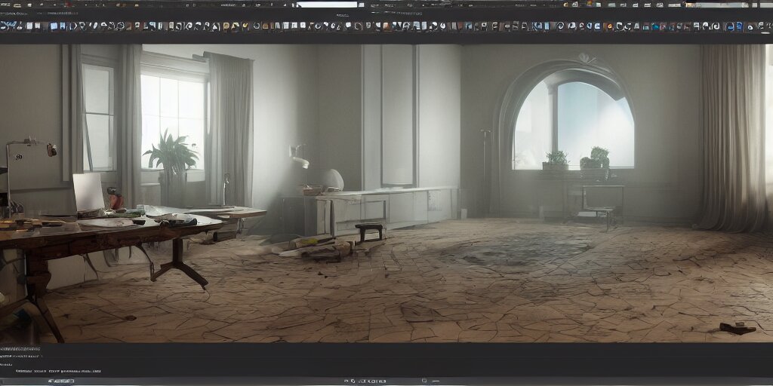The height and width of the screenshot is (386, 773).
Task: Click the white input field in top bar
Action: click(x=327, y=4)
